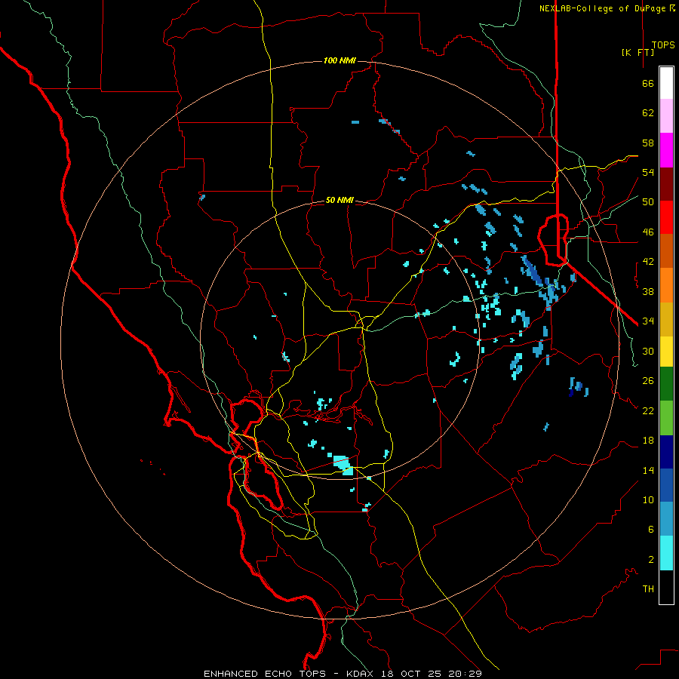Screen dimensions: 679x679
Task: Select the light blue 14 kft swatch
Action: coord(666,519)
